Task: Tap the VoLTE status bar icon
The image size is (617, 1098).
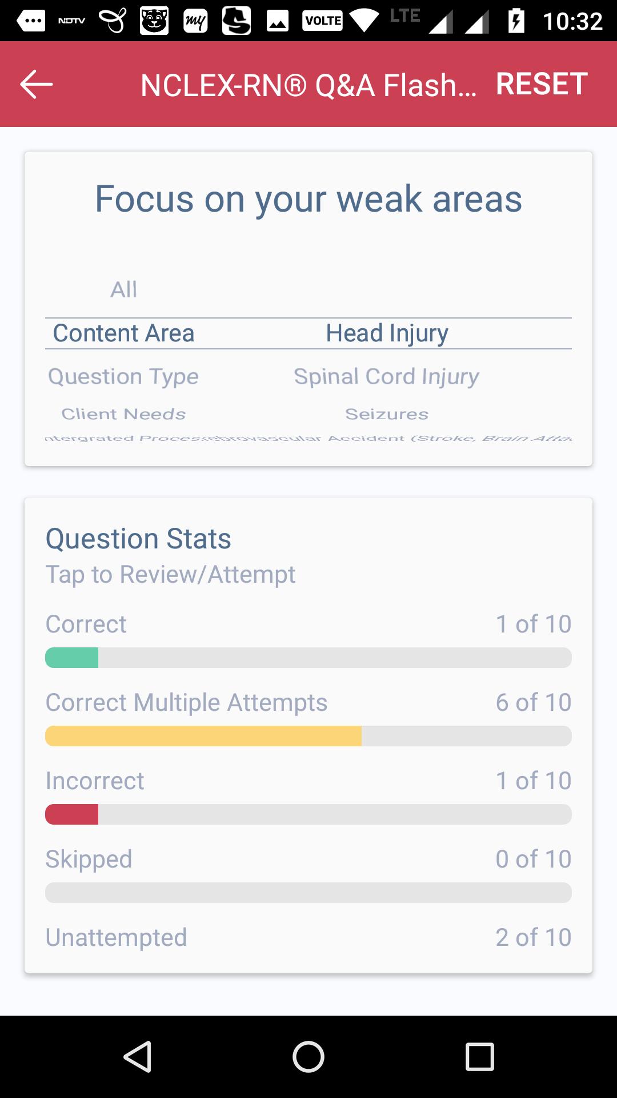Action: [x=323, y=21]
